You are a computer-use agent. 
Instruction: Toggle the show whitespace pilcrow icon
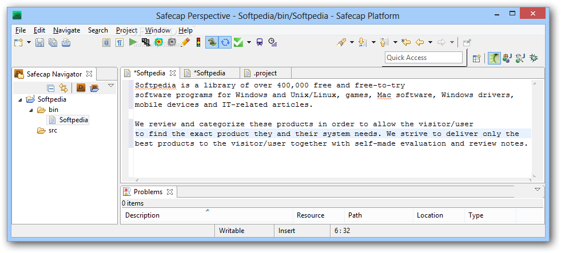pyautogui.click(x=120, y=43)
